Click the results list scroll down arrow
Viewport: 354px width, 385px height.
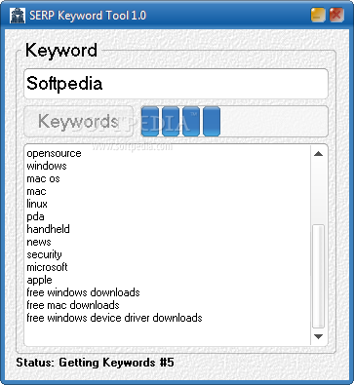click(318, 336)
